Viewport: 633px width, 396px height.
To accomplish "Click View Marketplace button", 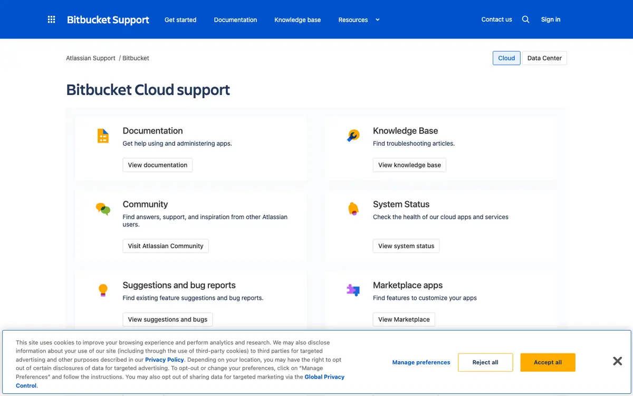I will 404,319.
